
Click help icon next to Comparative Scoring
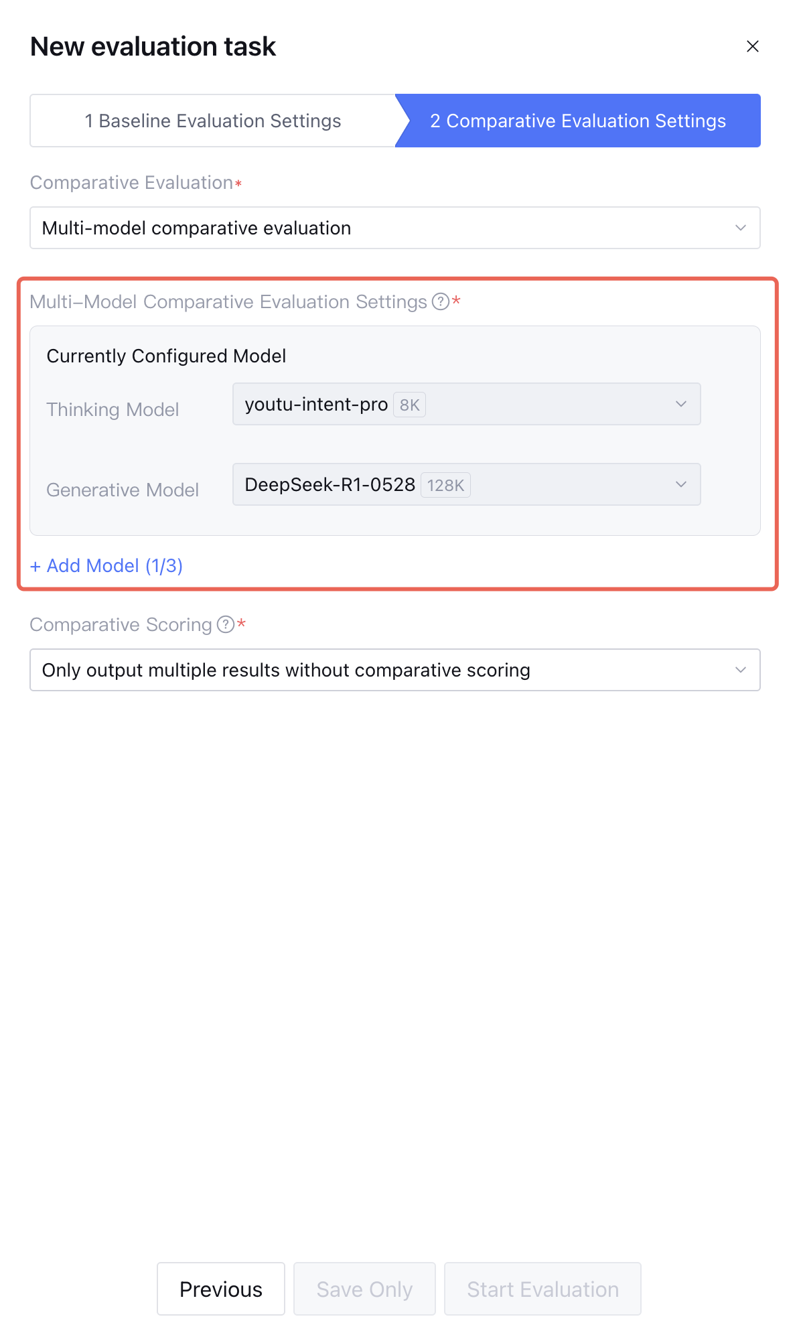226,625
